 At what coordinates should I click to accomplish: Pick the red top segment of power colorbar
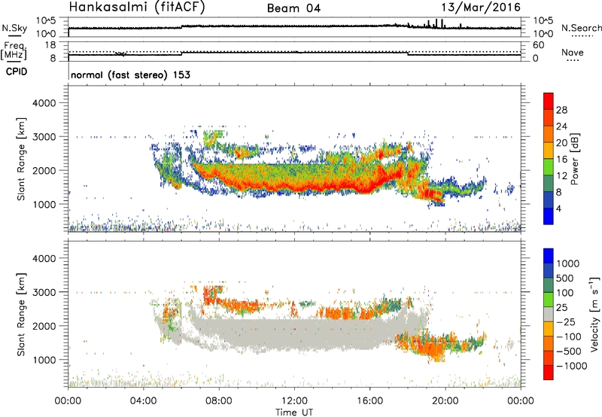pyautogui.click(x=549, y=102)
